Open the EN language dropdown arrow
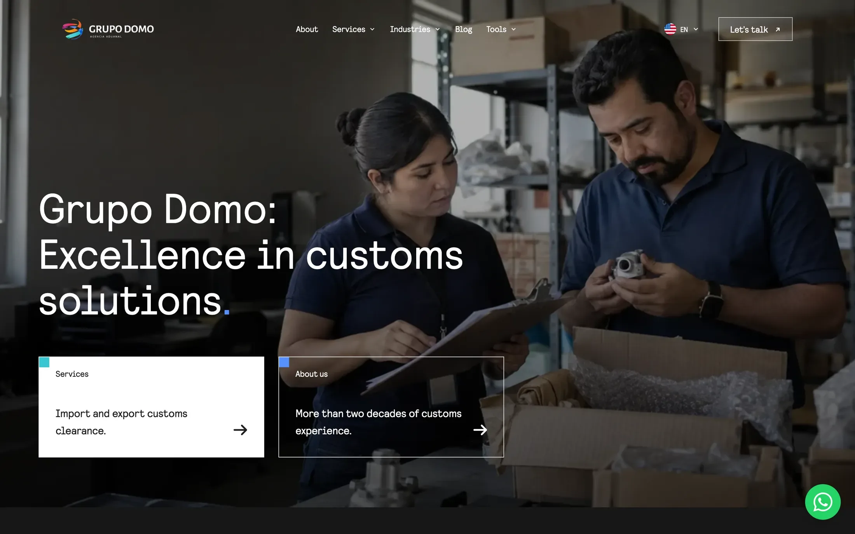855x534 pixels. click(x=696, y=29)
